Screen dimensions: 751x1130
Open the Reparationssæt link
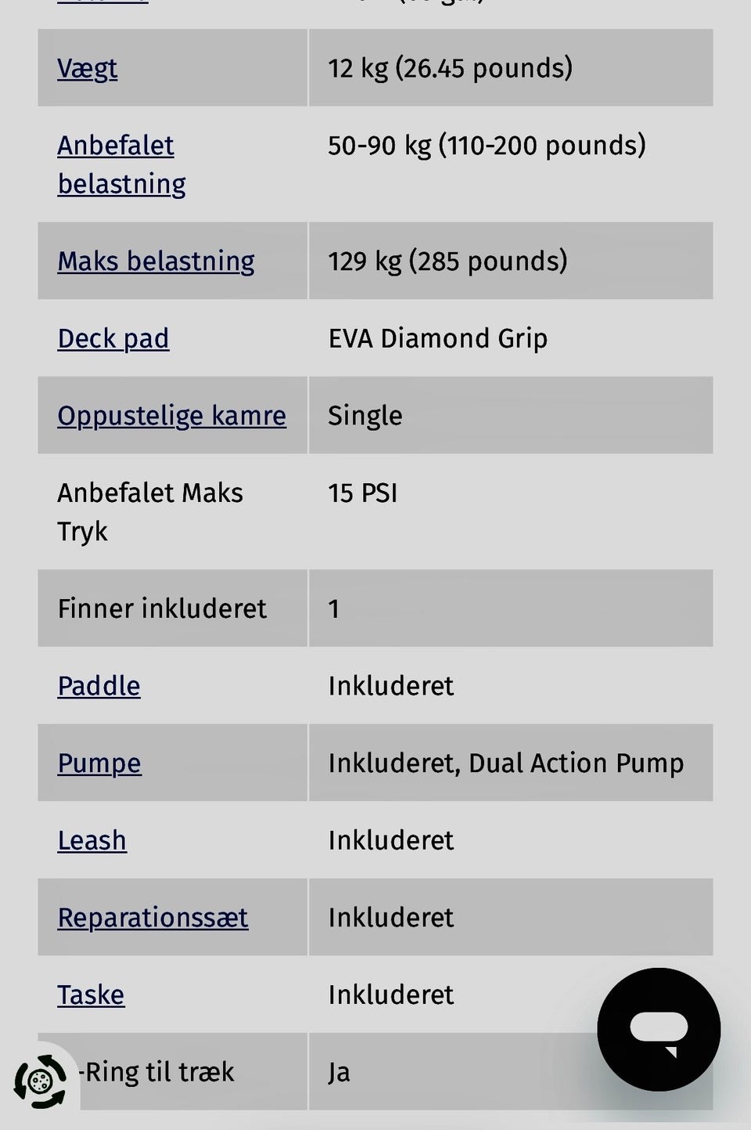(153, 917)
